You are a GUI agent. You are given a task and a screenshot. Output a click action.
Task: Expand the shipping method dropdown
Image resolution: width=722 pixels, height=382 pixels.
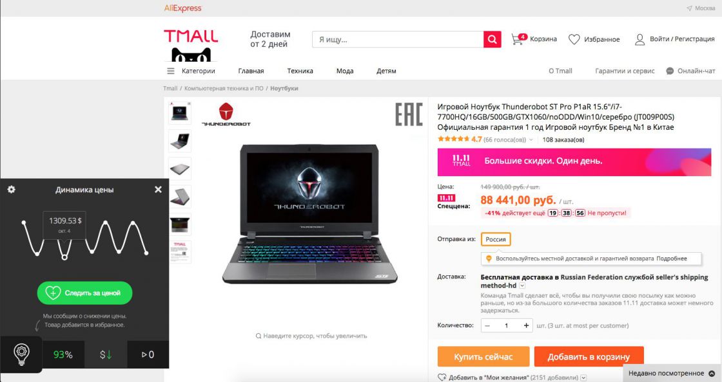tap(522, 286)
